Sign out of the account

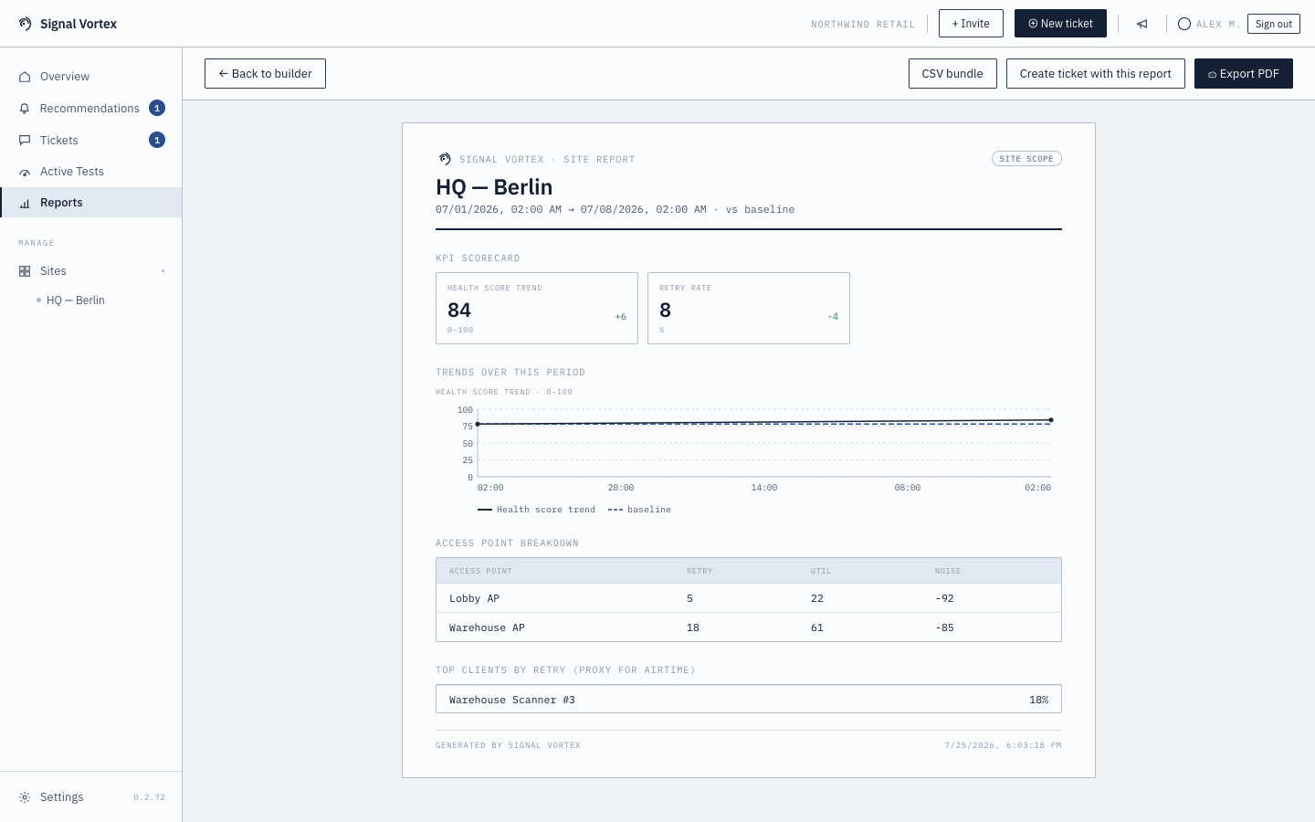pyautogui.click(x=1274, y=24)
